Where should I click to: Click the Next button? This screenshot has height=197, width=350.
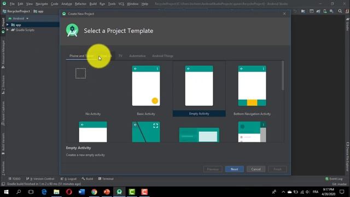click(234, 169)
